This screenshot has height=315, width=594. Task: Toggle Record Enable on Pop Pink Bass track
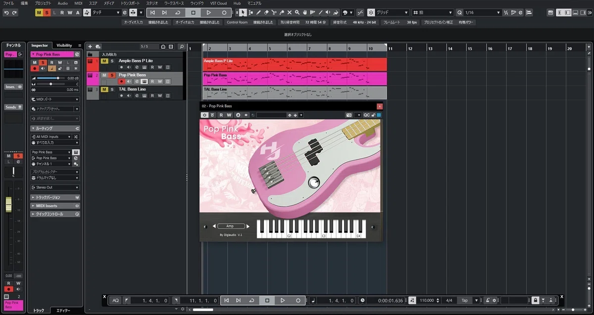pyautogui.click(x=121, y=82)
